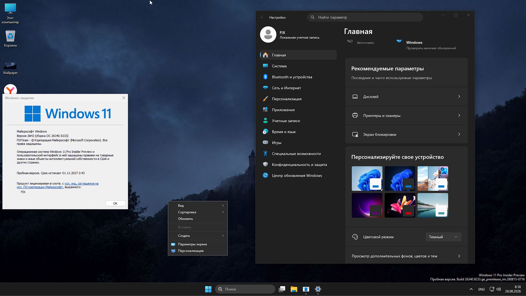The image size is (526, 296).
Task: Click the Центр обновления Windows sync icon
Action: (265, 176)
